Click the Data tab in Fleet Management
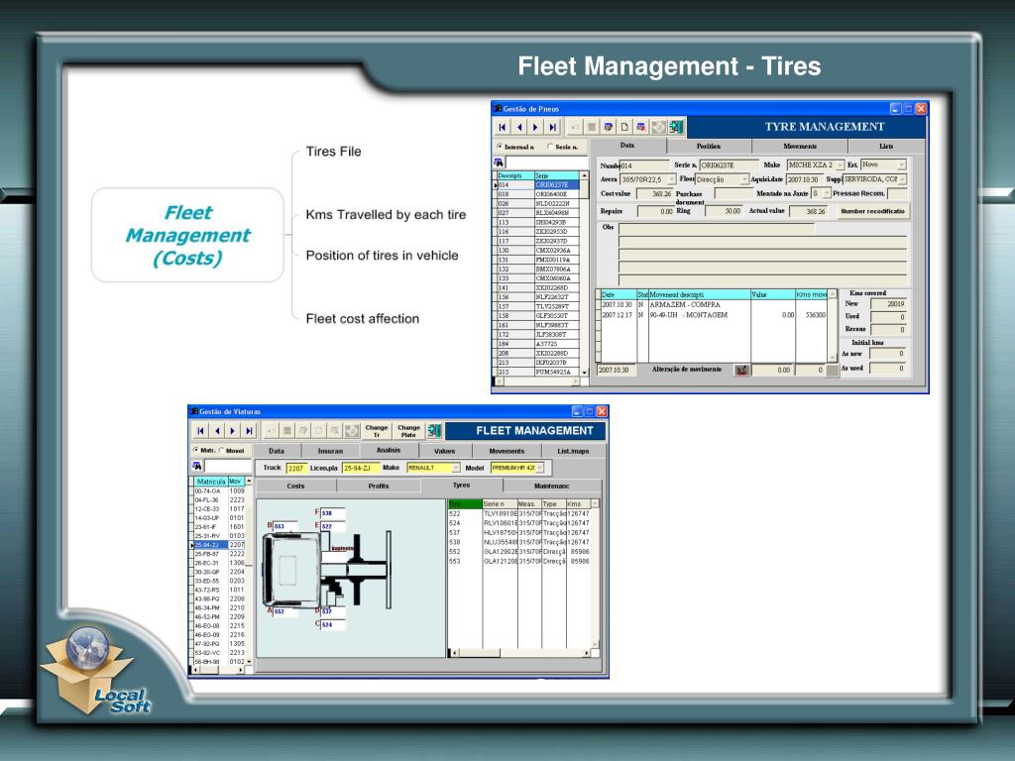Image resolution: width=1015 pixels, height=761 pixels. pyautogui.click(x=277, y=451)
